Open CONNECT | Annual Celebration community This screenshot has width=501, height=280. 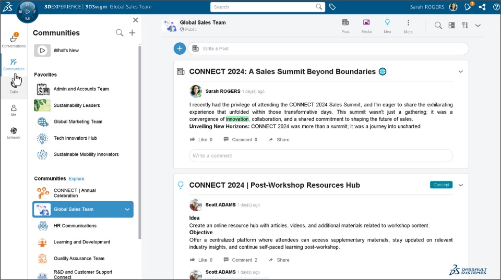(75, 193)
